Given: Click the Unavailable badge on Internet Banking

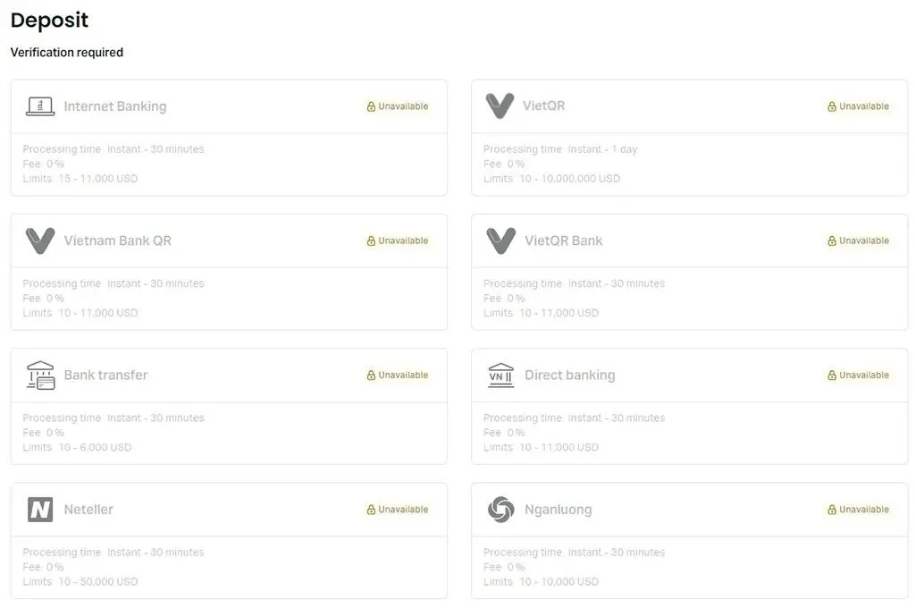Looking at the screenshot, I should point(398,106).
